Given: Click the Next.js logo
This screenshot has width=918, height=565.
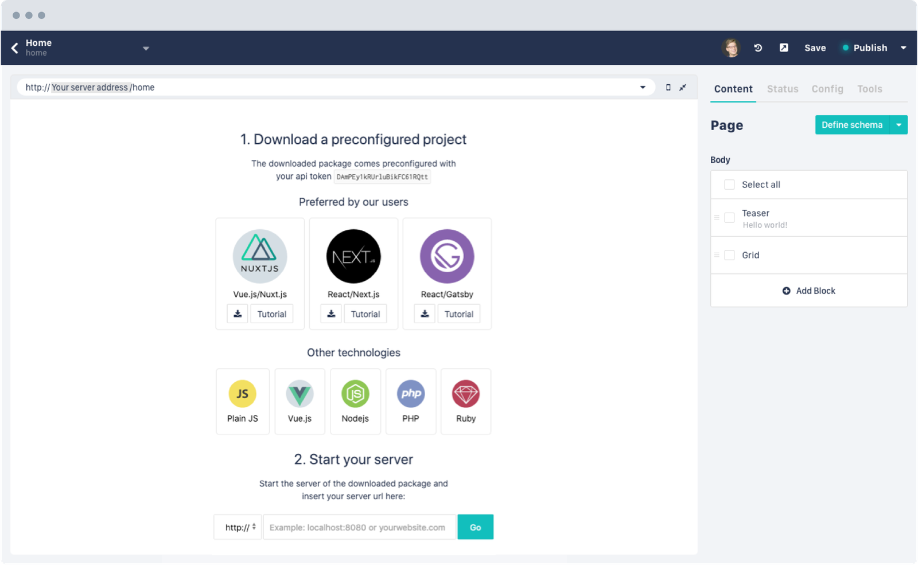Looking at the screenshot, I should pyautogui.click(x=353, y=256).
